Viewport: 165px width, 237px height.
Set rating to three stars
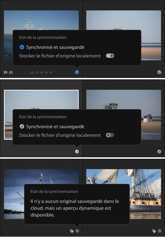41,73
